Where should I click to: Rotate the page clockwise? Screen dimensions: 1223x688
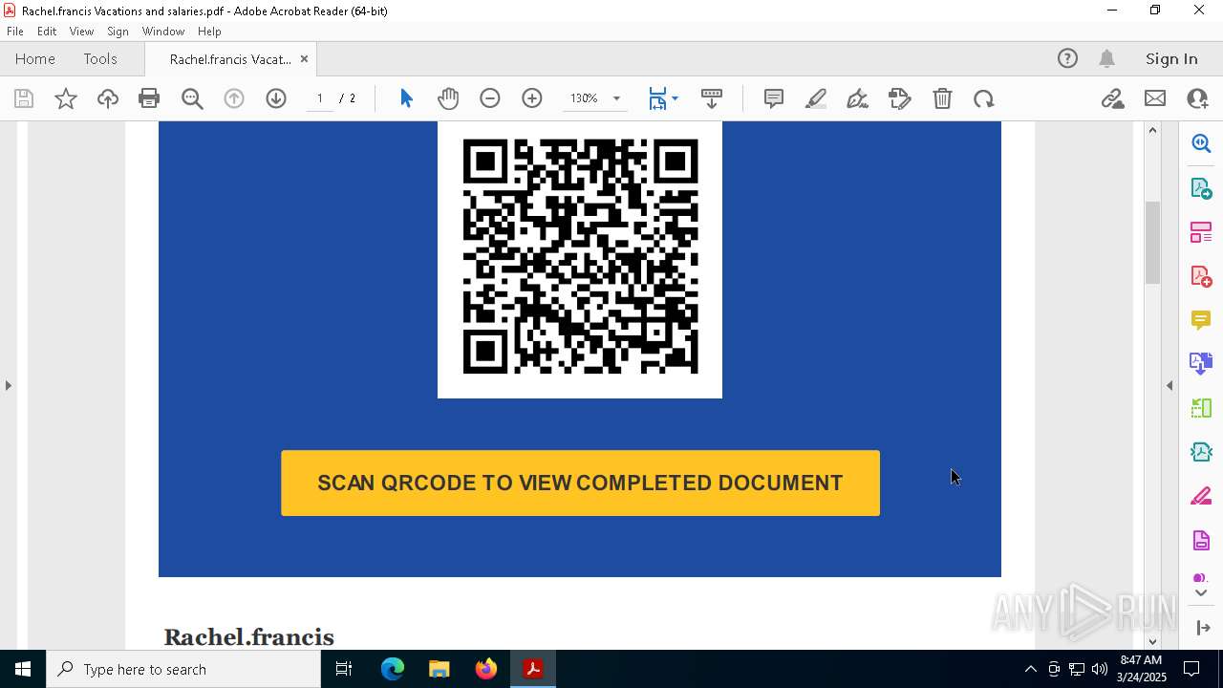(x=984, y=98)
